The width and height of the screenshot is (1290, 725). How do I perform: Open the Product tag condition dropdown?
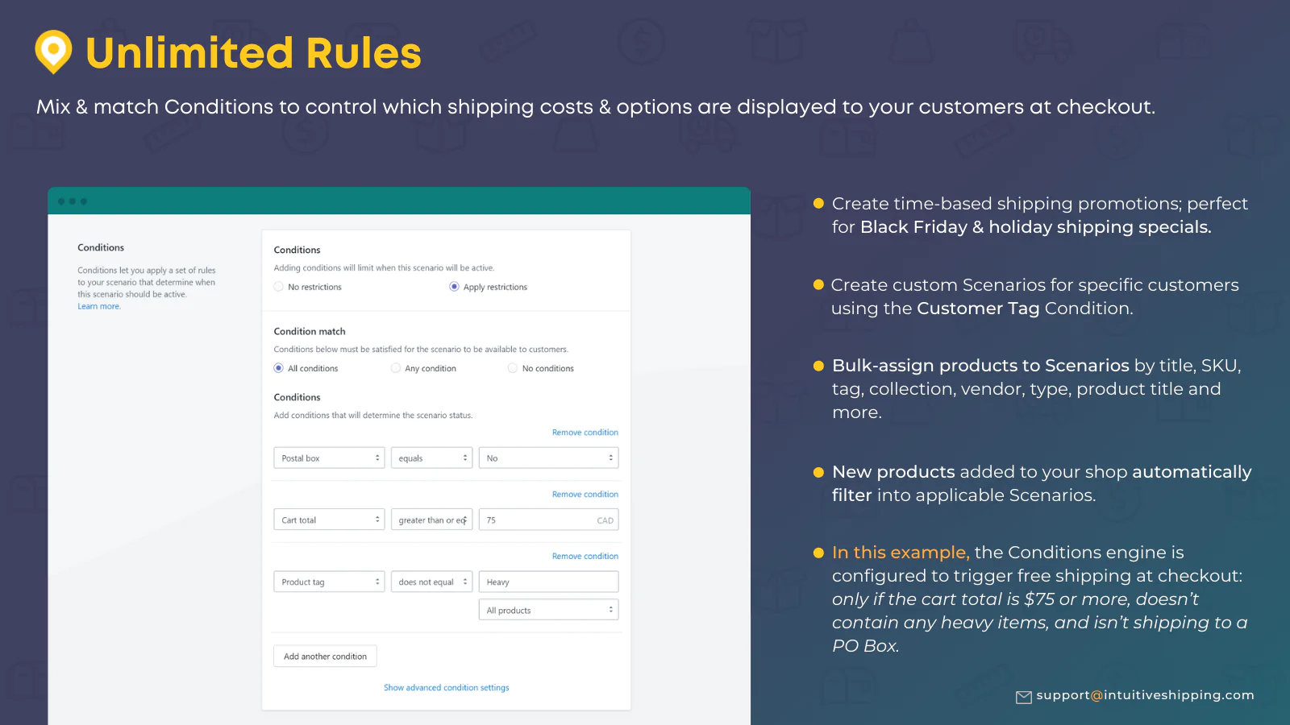(x=329, y=582)
